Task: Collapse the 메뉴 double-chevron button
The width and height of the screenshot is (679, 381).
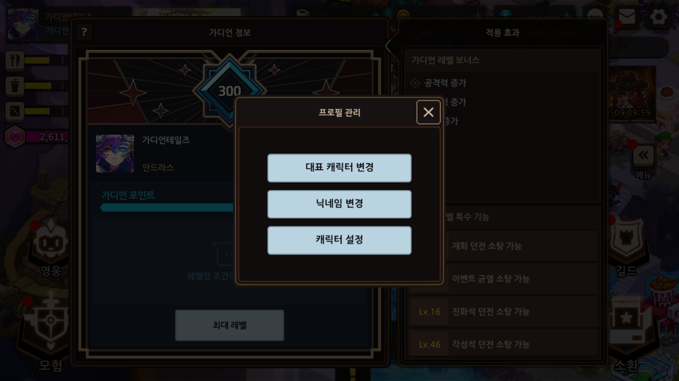Action: tap(643, 155)
